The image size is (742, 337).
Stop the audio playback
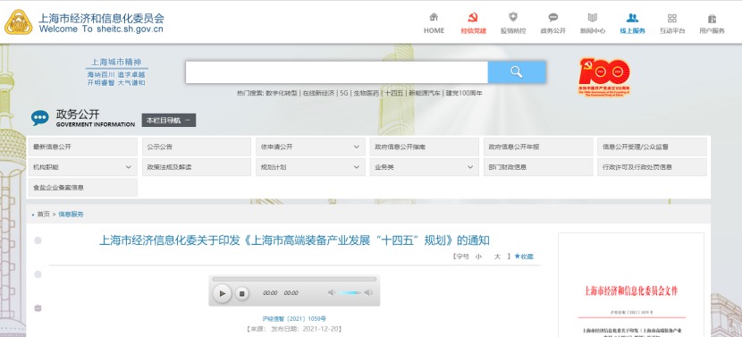[x=241, y=293]
